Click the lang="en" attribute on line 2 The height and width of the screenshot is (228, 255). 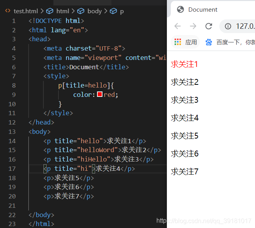point(68,30)
